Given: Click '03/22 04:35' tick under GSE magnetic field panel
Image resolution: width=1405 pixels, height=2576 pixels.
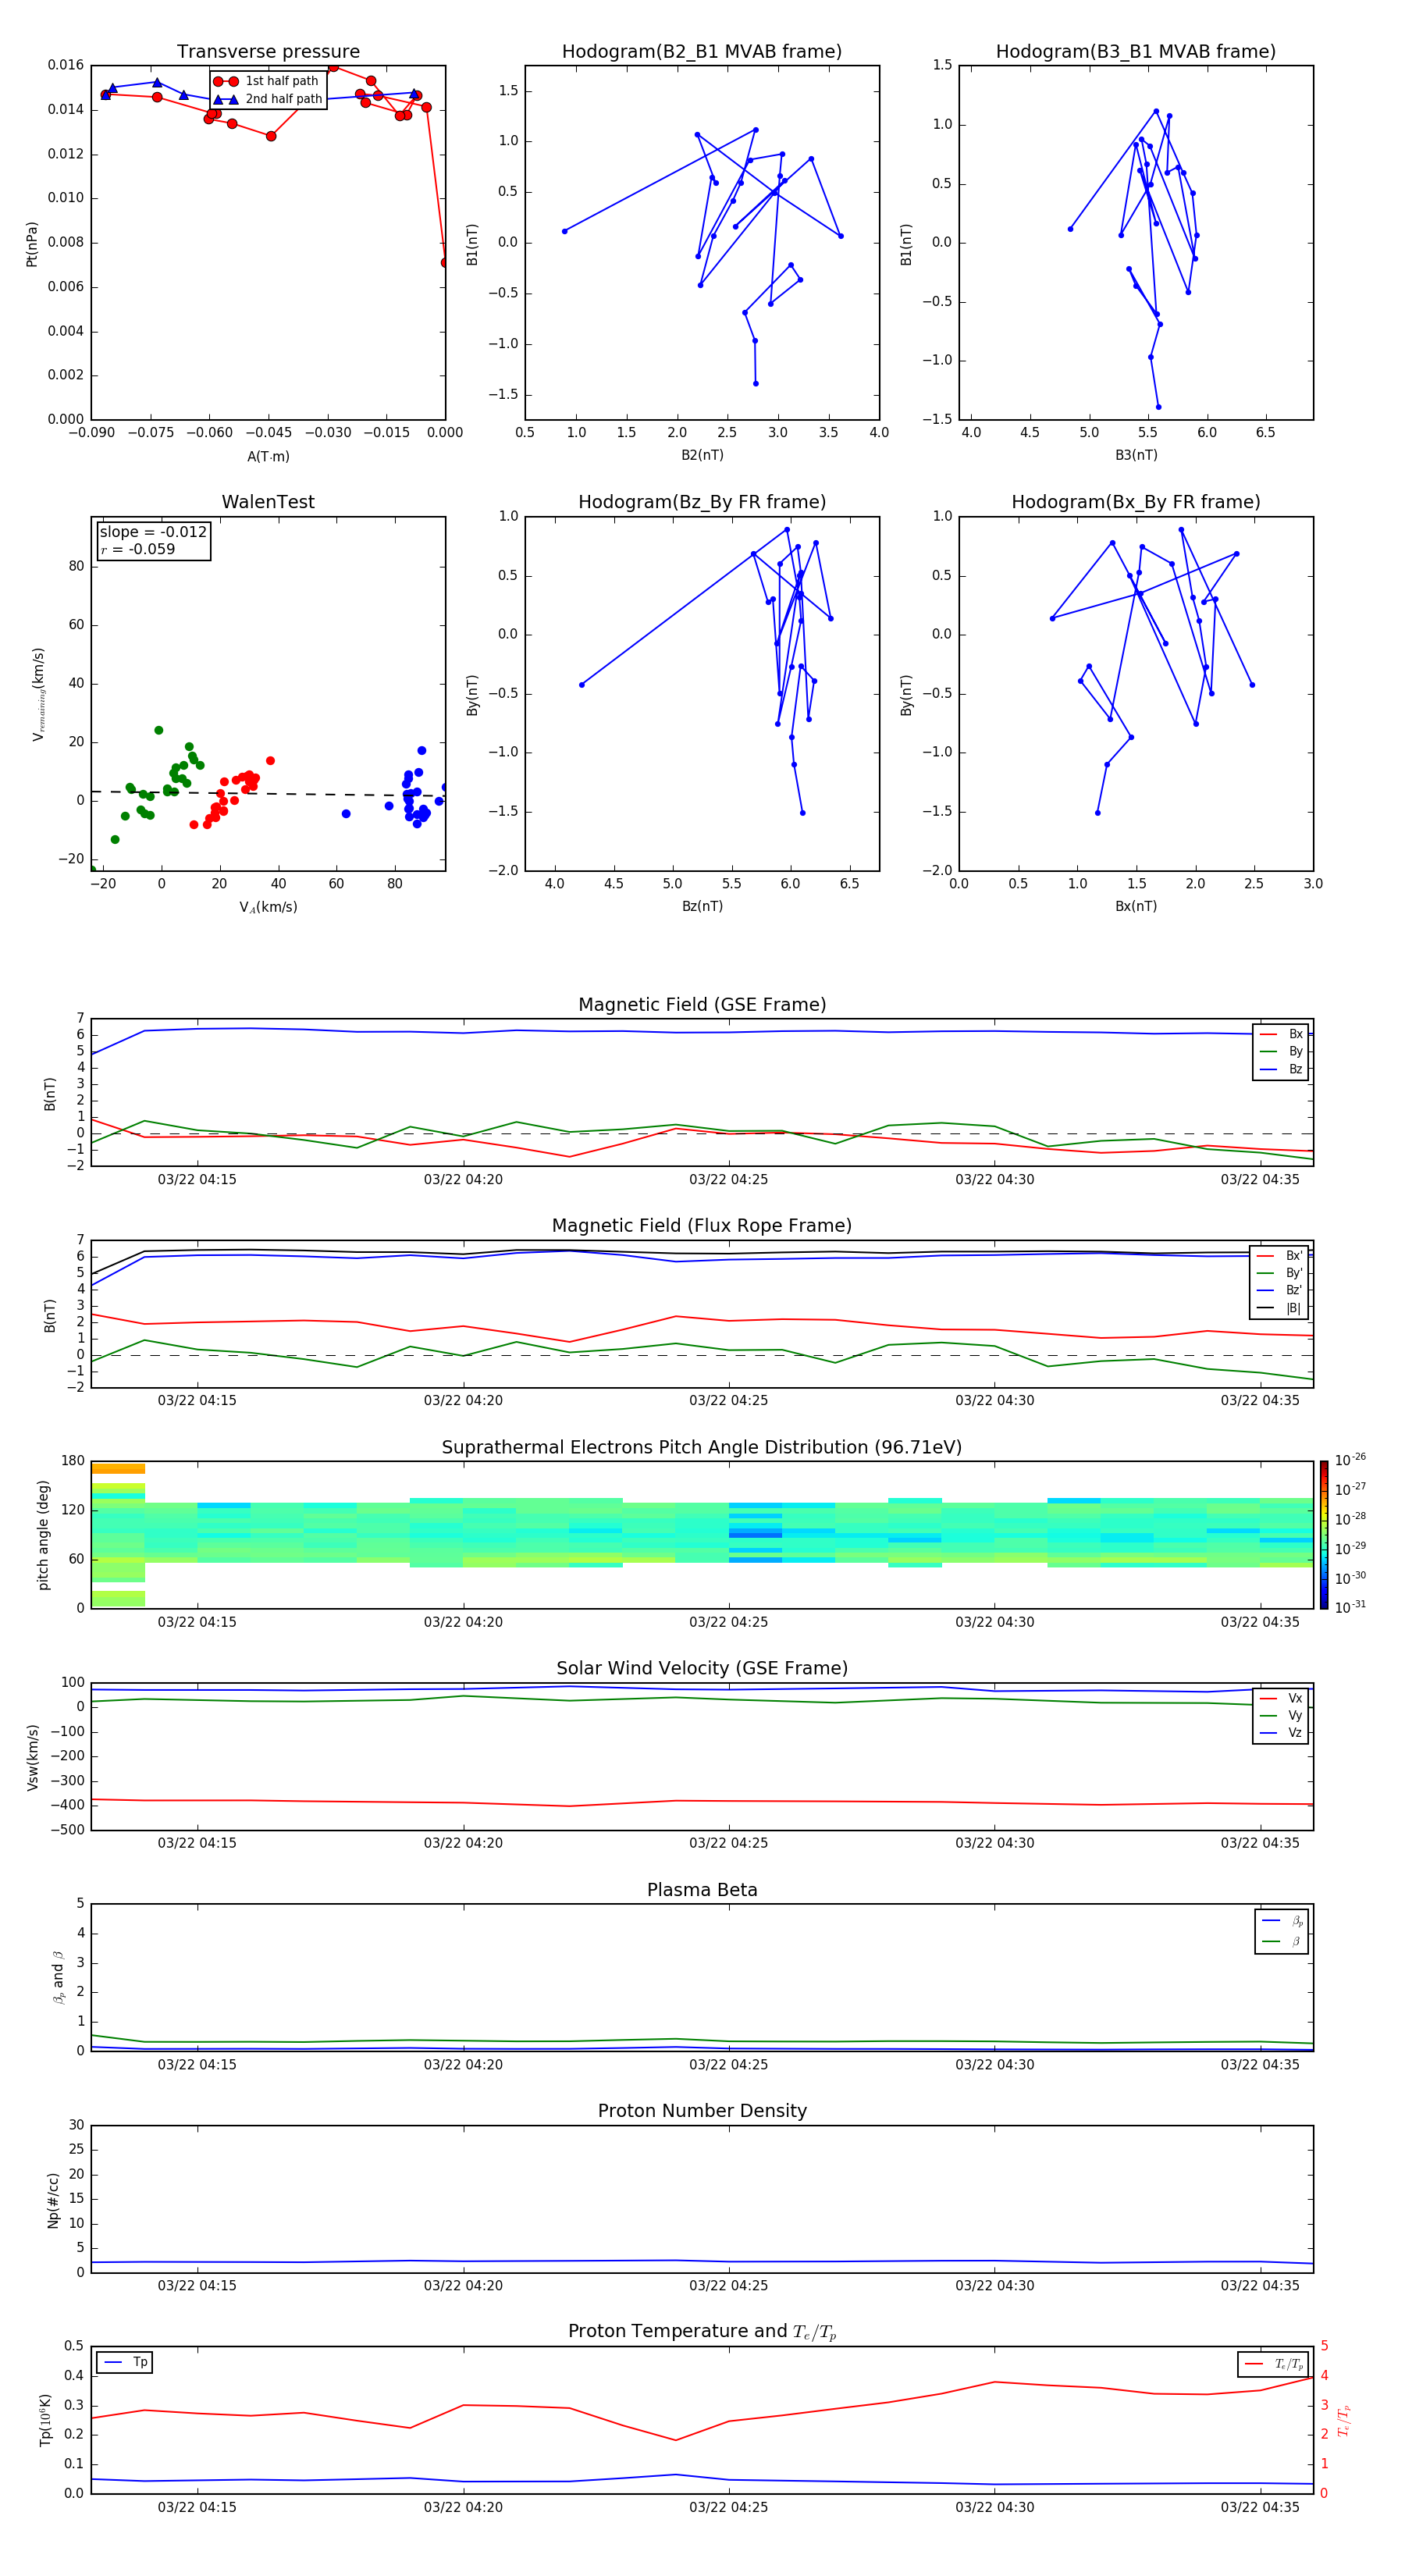Looking at the screenshot, I should [1260, 1180].
